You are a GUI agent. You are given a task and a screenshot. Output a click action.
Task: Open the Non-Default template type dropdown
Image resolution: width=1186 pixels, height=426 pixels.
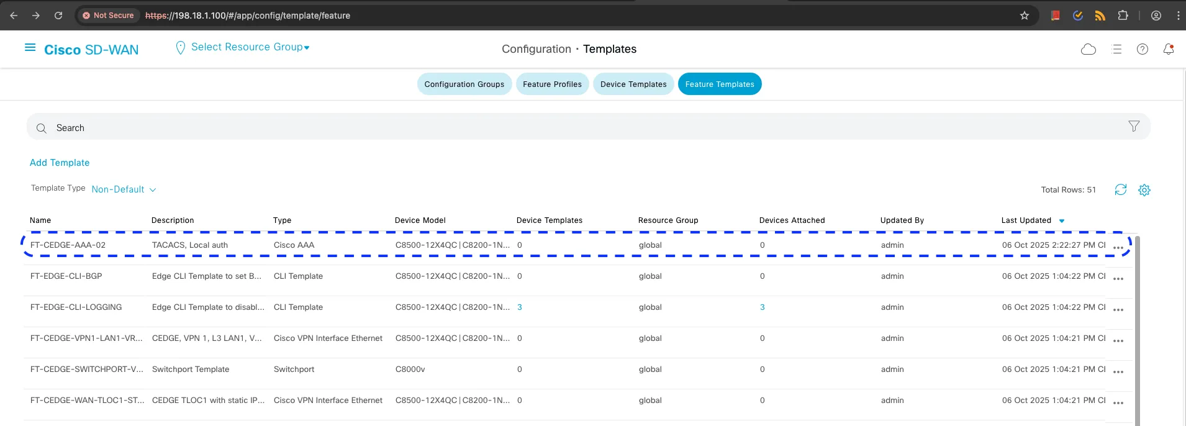[124, 189]
